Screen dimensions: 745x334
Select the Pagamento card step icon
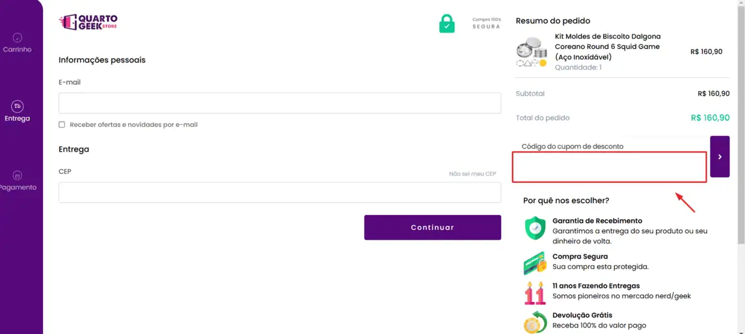[17, 175]
